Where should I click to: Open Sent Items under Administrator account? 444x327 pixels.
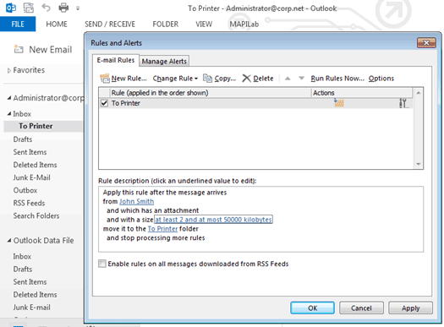pos(30,152)
